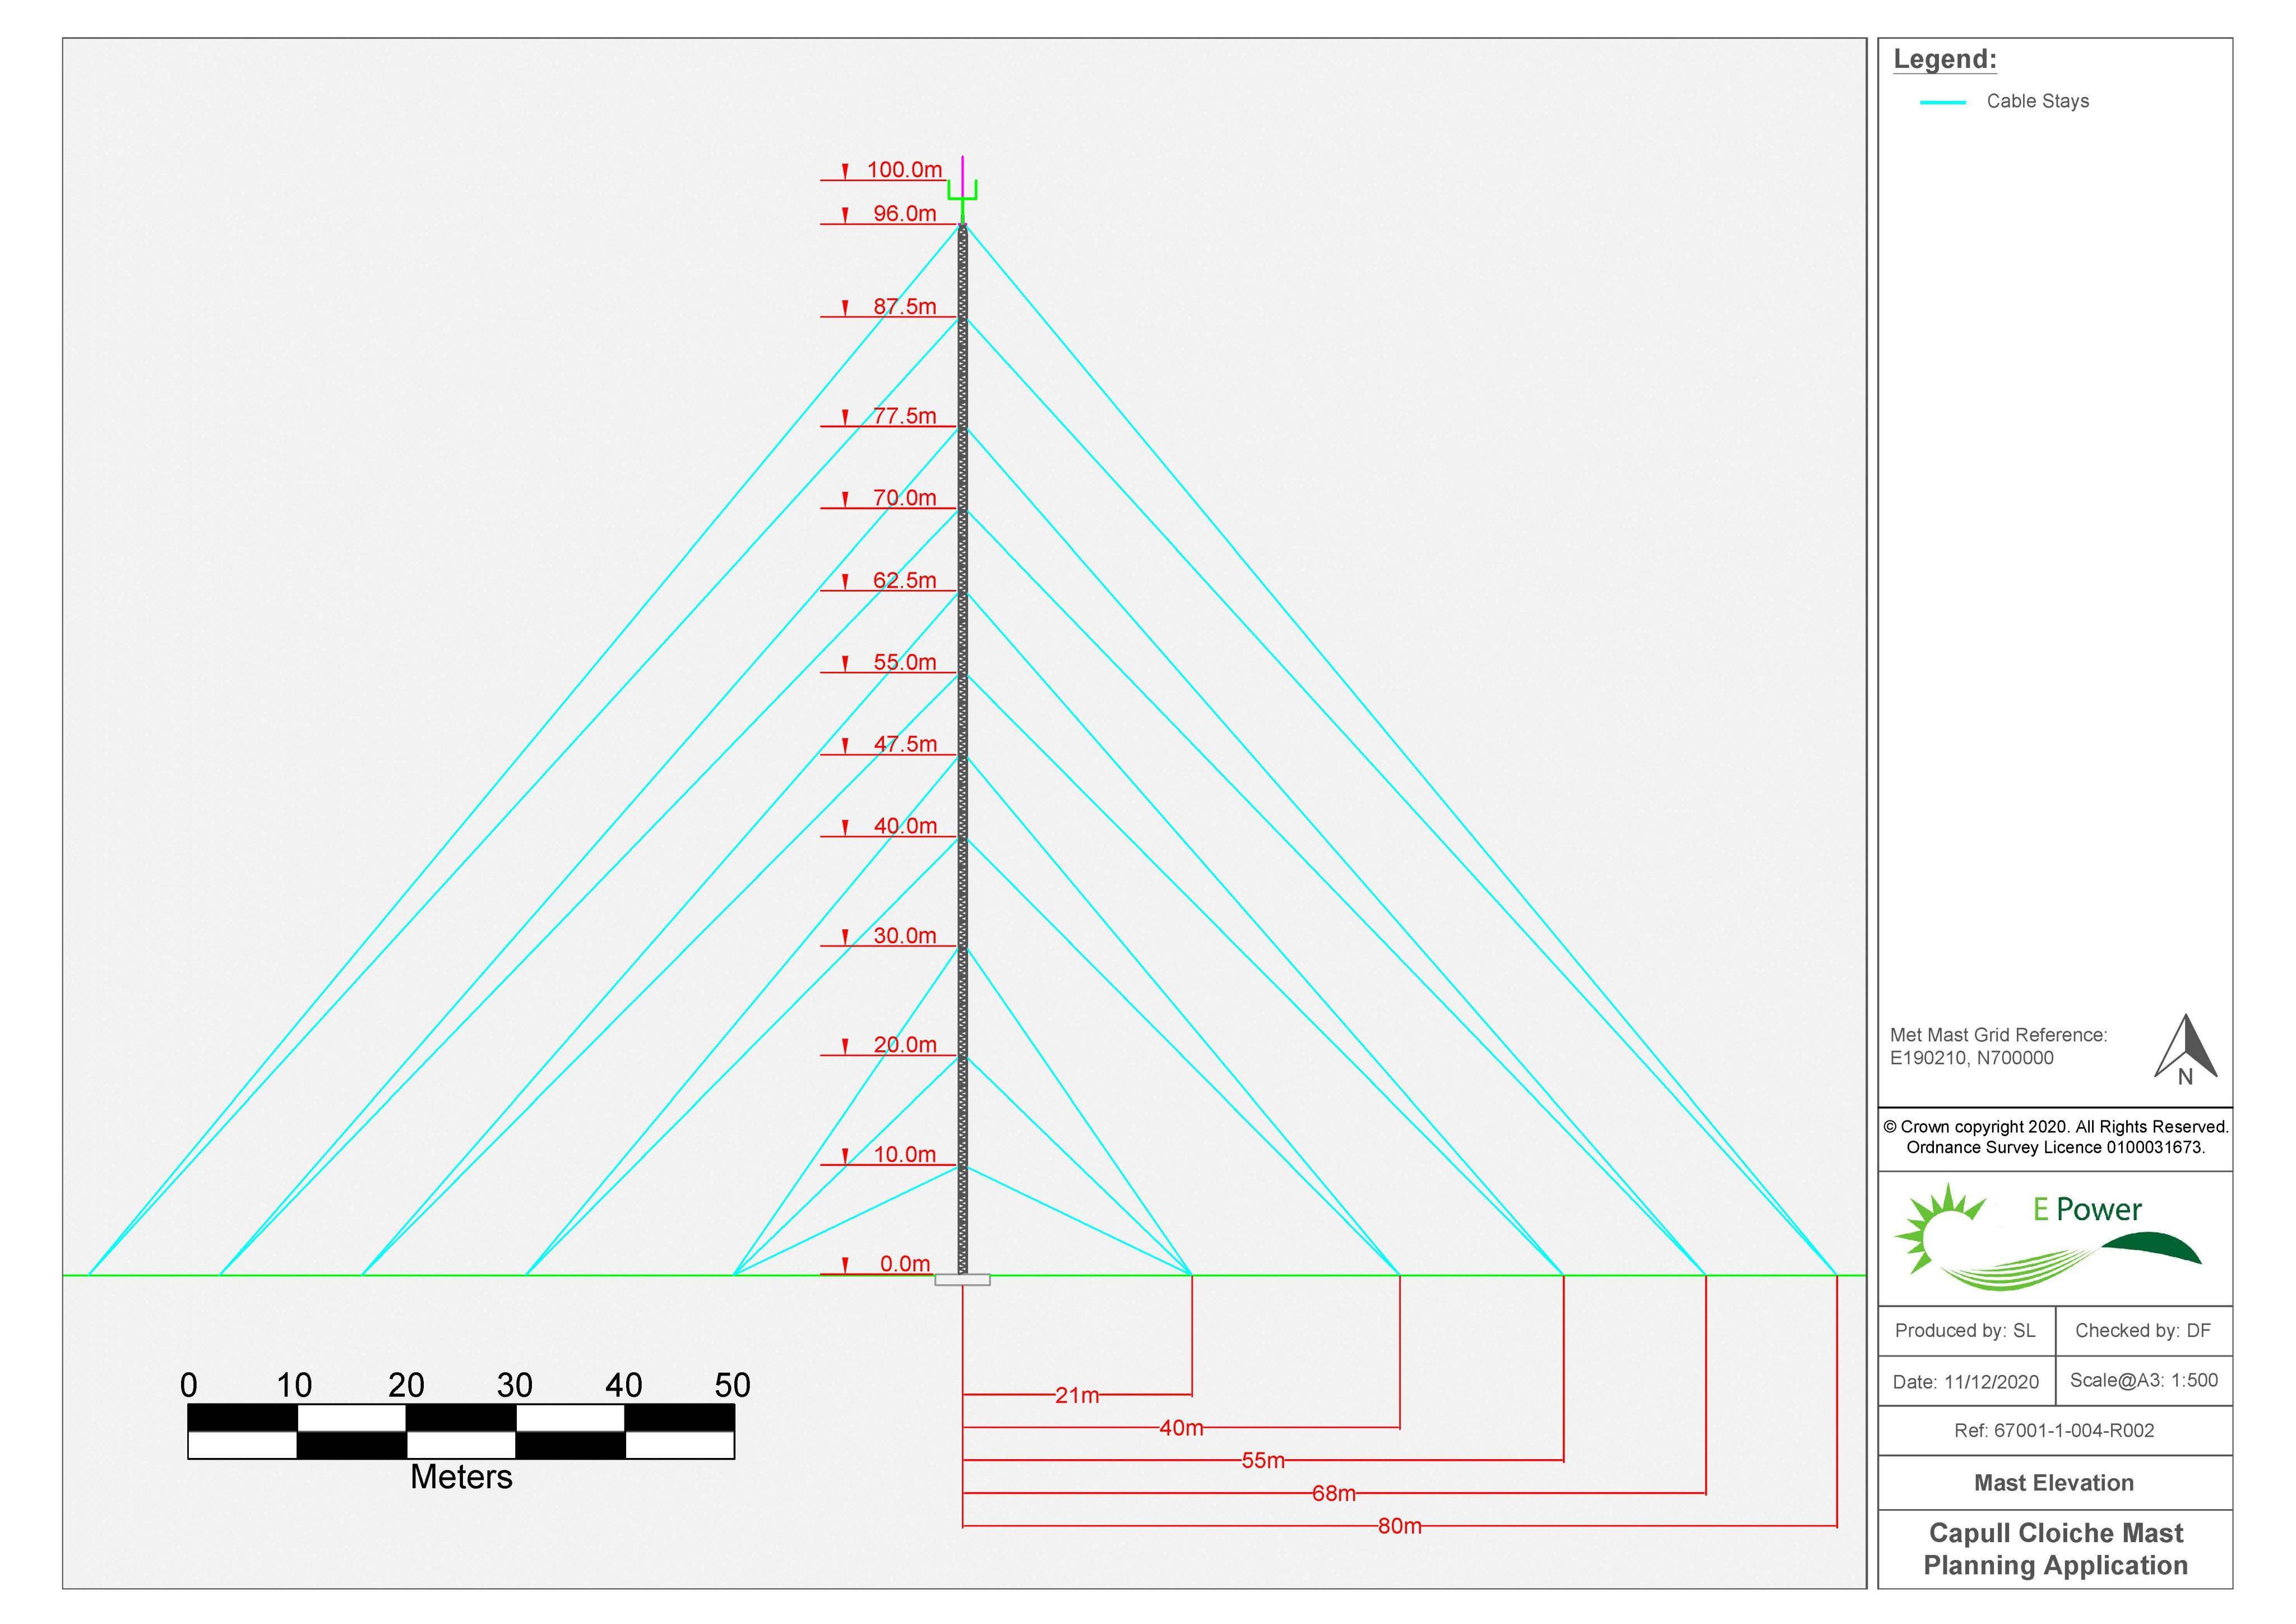This screenshot has height=1624, width=2296.
Task: Click the Crown copyright 2020 notice
Action: click(2055, 1127)
